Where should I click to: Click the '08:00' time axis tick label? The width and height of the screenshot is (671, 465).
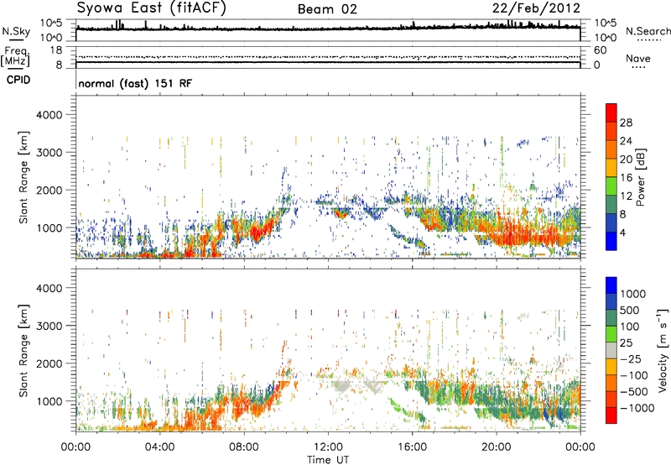(x=244, y=447)
